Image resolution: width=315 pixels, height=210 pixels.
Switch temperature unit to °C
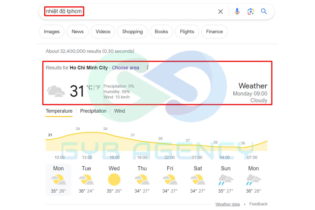[x=90, y=87]
